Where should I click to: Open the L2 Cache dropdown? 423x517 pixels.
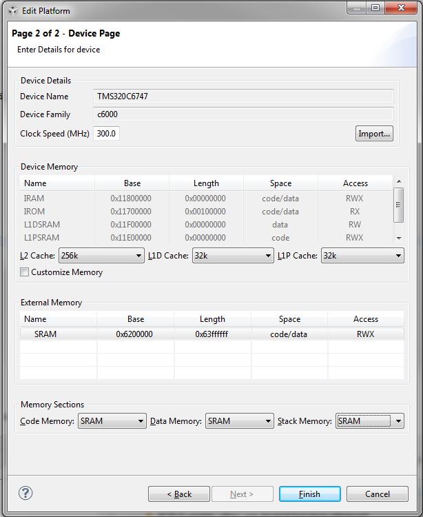point(101,256)
